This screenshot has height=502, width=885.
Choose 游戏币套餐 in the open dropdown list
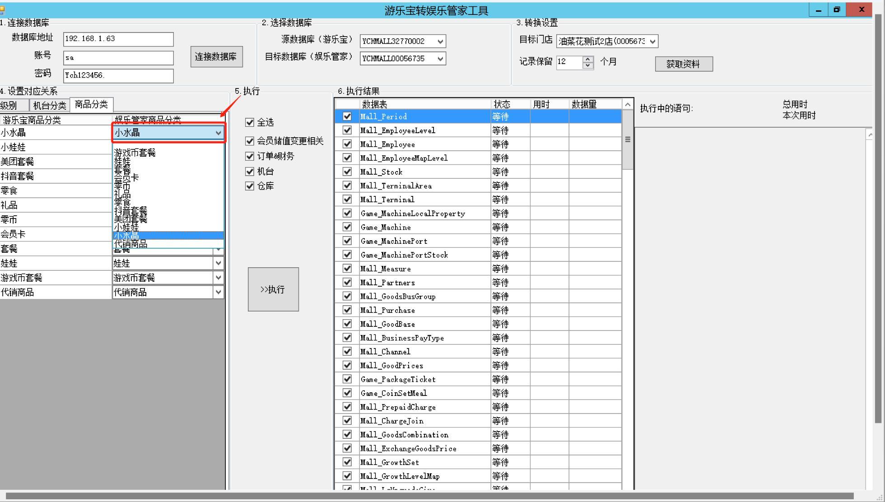pos(168,153)
